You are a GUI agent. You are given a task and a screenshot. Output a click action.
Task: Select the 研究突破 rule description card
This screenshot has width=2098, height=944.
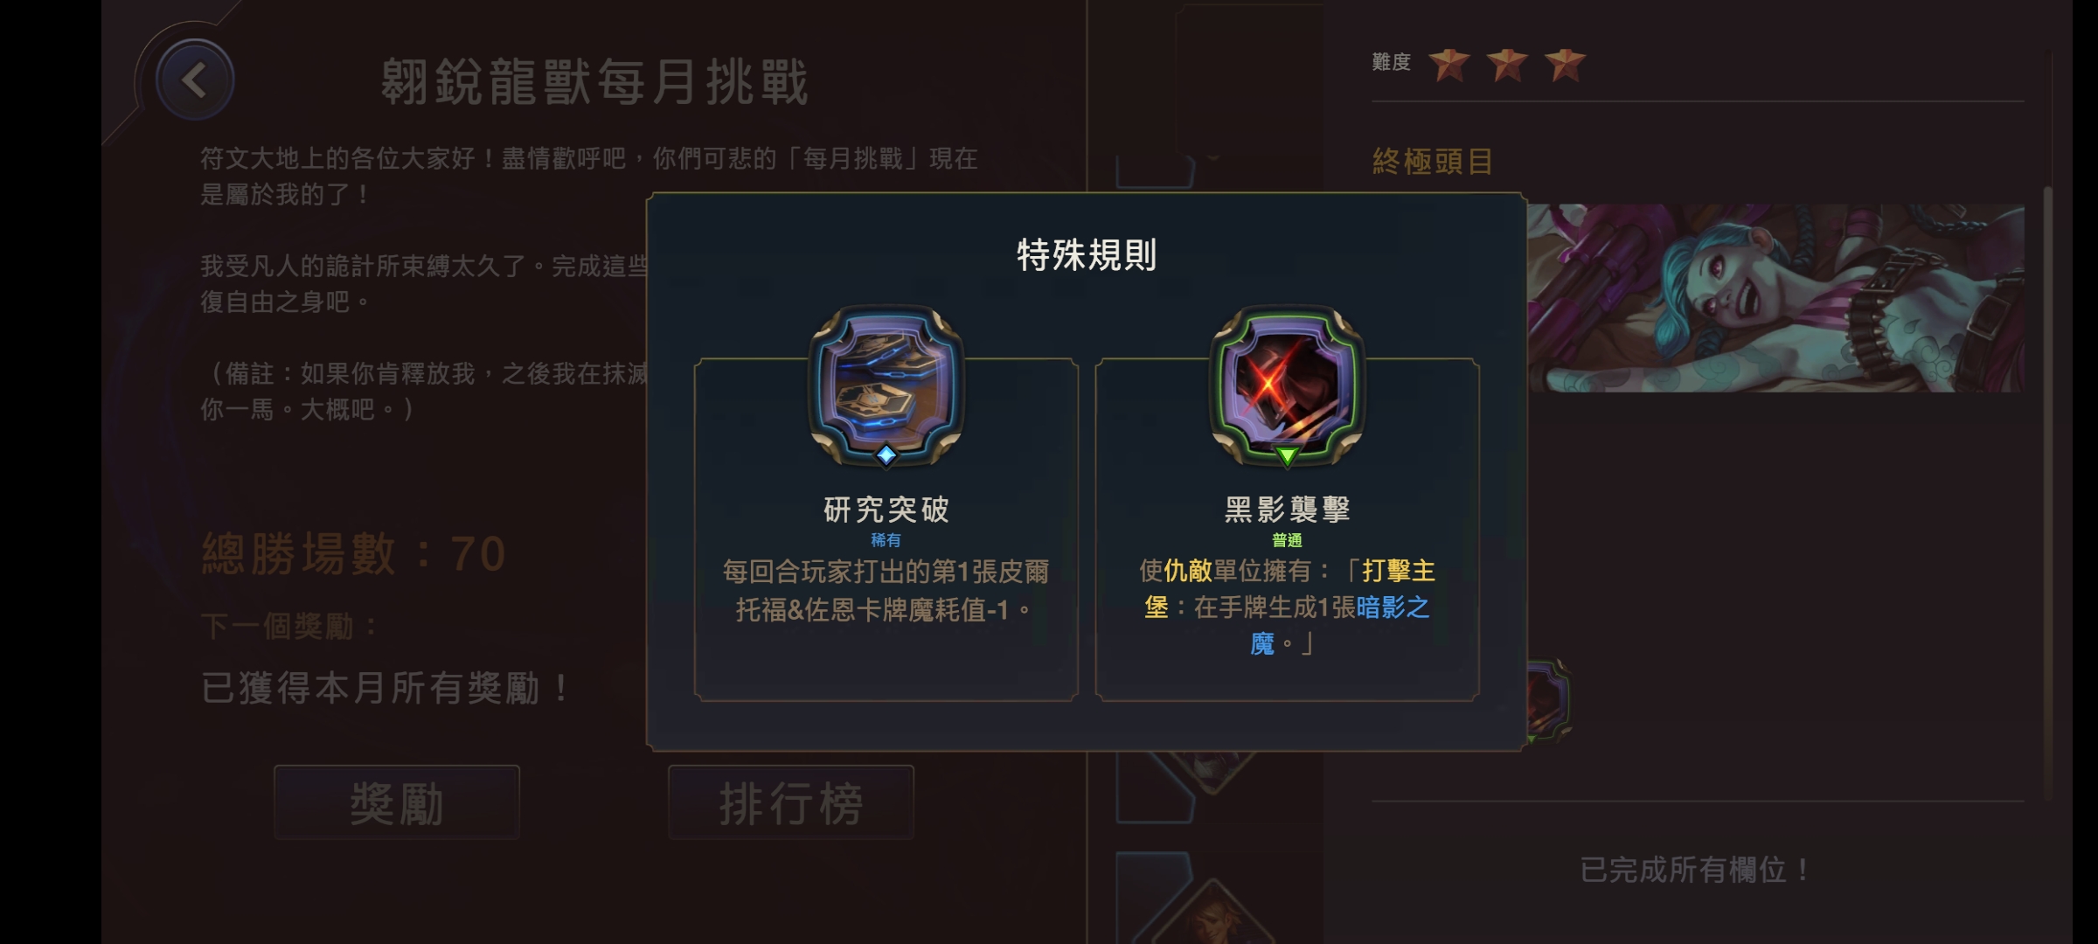[x=886, y=529]
